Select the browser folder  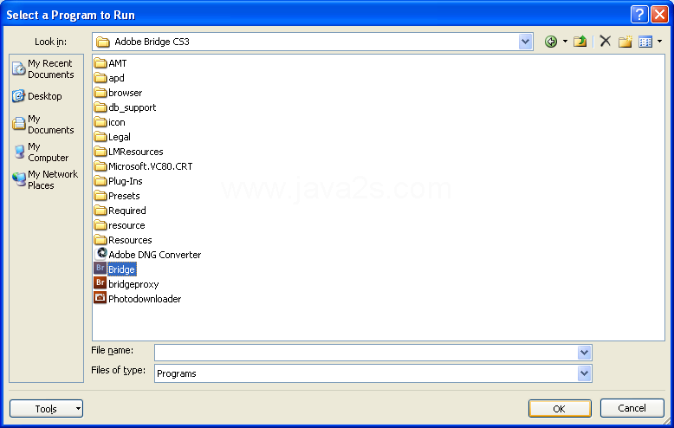tap(118, 93)
